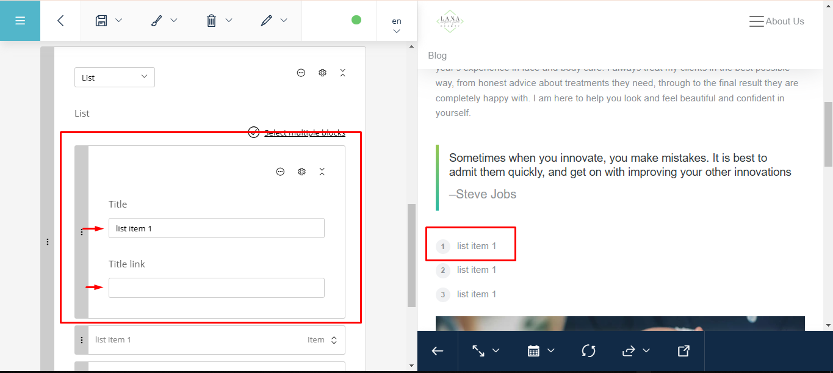Open settings gear of list item block
Image resolution: width=833 pixels, height=373 pixels.
301,172
